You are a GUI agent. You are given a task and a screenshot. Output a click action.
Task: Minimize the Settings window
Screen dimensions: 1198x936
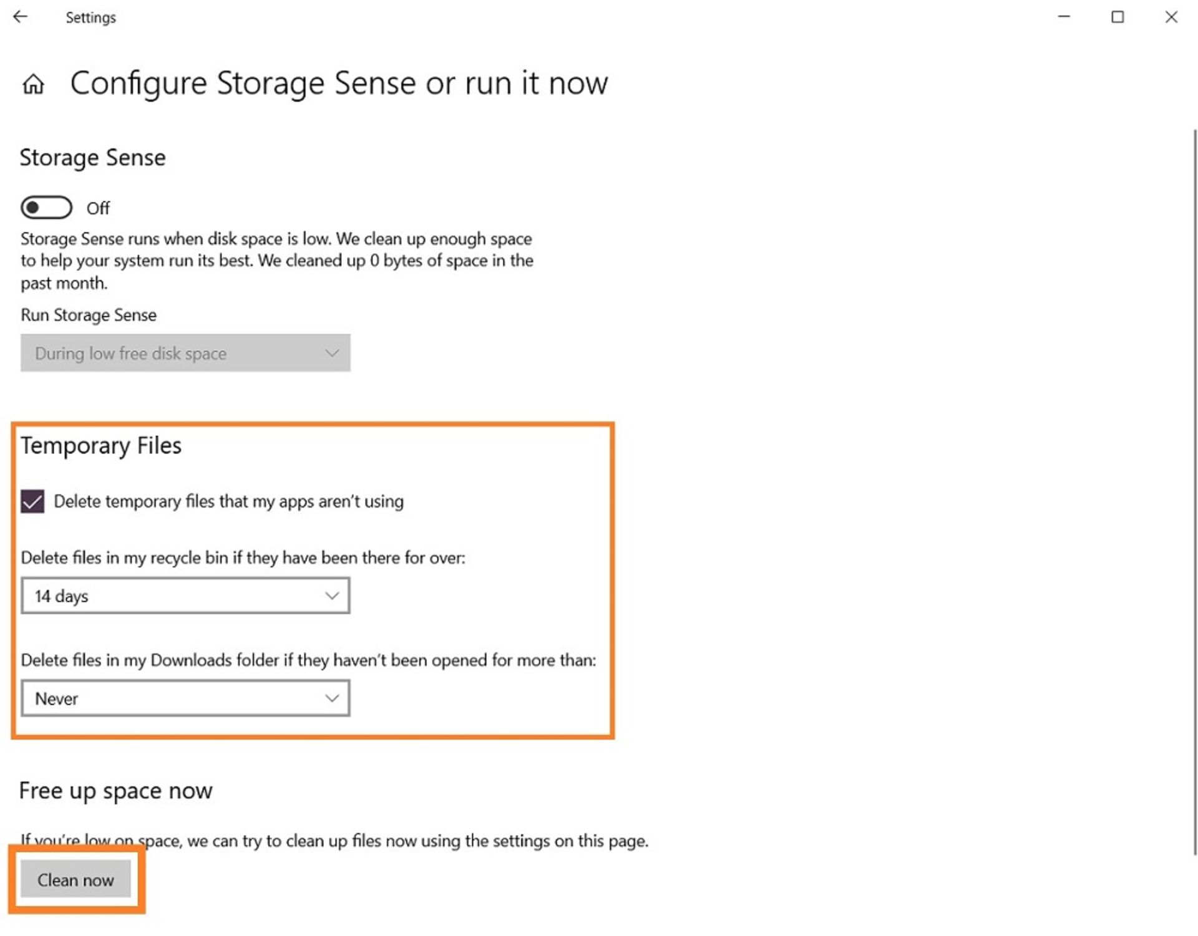[1064, 17]
